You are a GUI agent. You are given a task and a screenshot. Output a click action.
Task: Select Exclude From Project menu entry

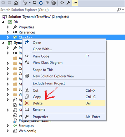point(49,83)
